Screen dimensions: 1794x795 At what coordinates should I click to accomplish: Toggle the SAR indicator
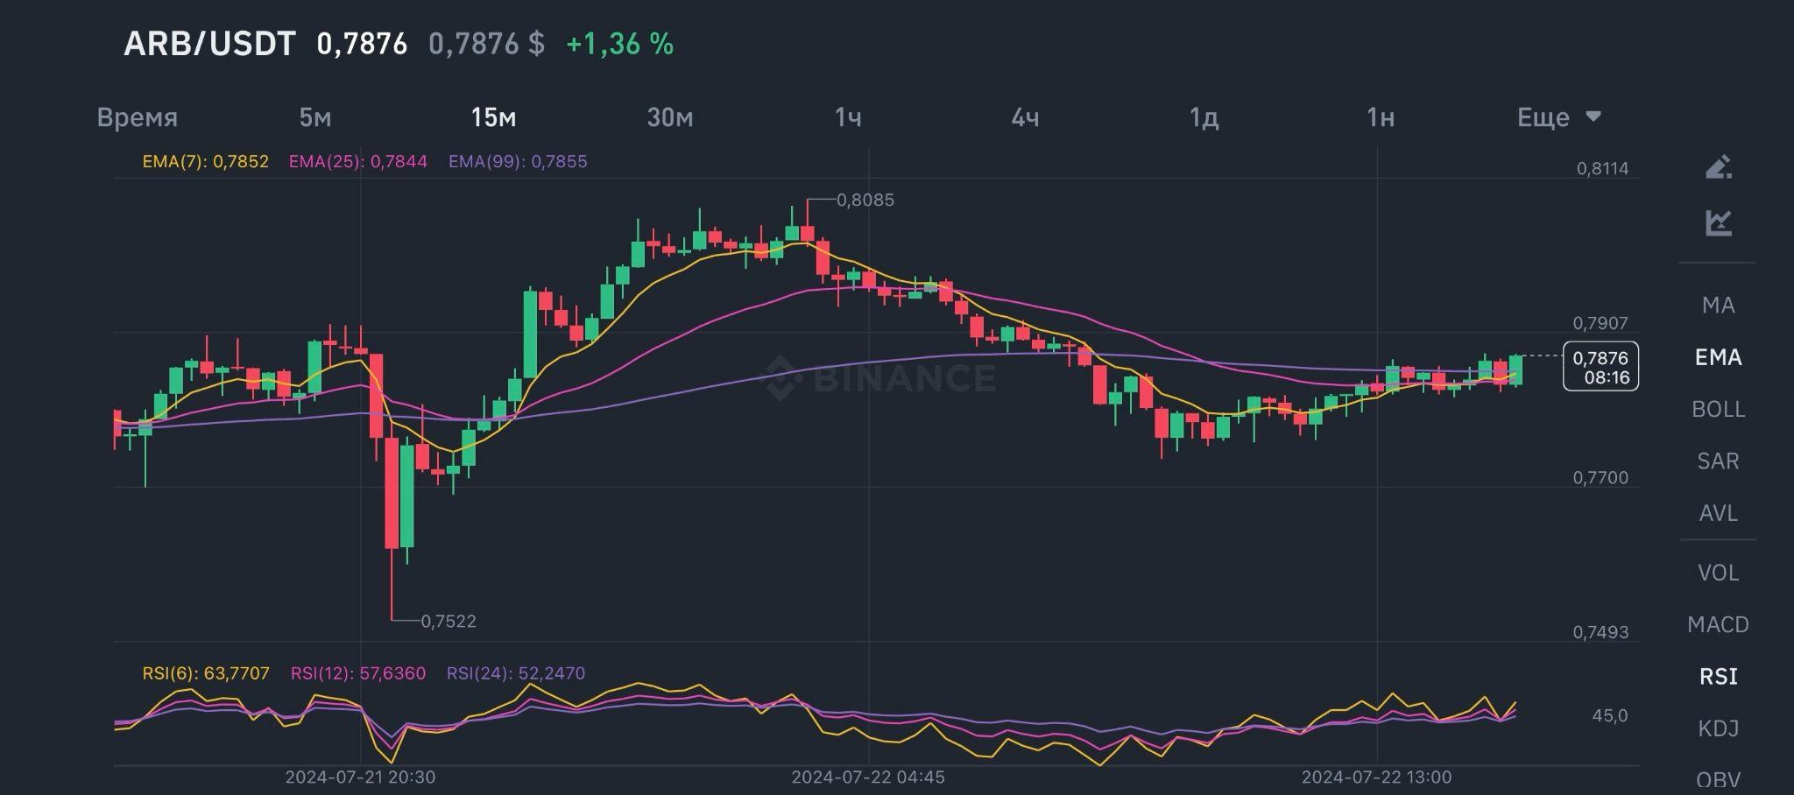(x=1719, y=461)
